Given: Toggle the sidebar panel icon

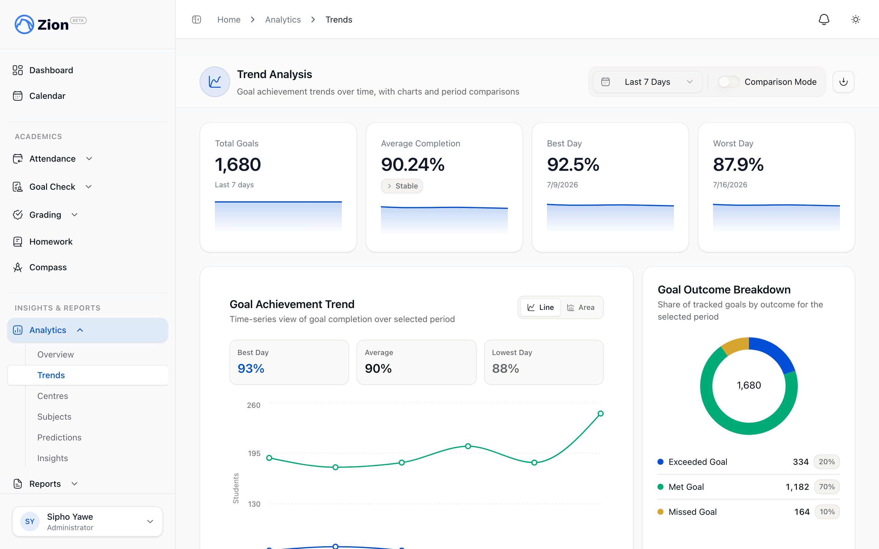Looking at the screenshot, I should tap(197, 20).
